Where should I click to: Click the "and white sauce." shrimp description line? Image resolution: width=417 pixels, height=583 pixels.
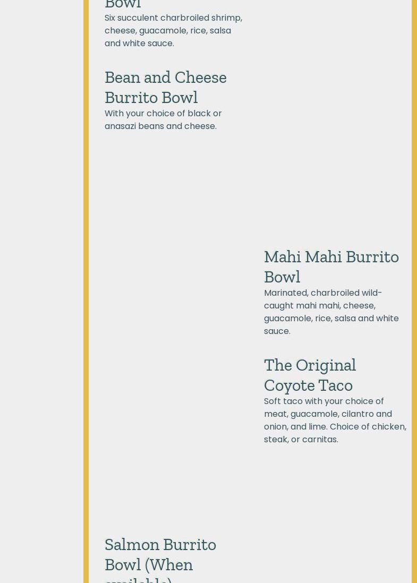click(x=139, y=44)
